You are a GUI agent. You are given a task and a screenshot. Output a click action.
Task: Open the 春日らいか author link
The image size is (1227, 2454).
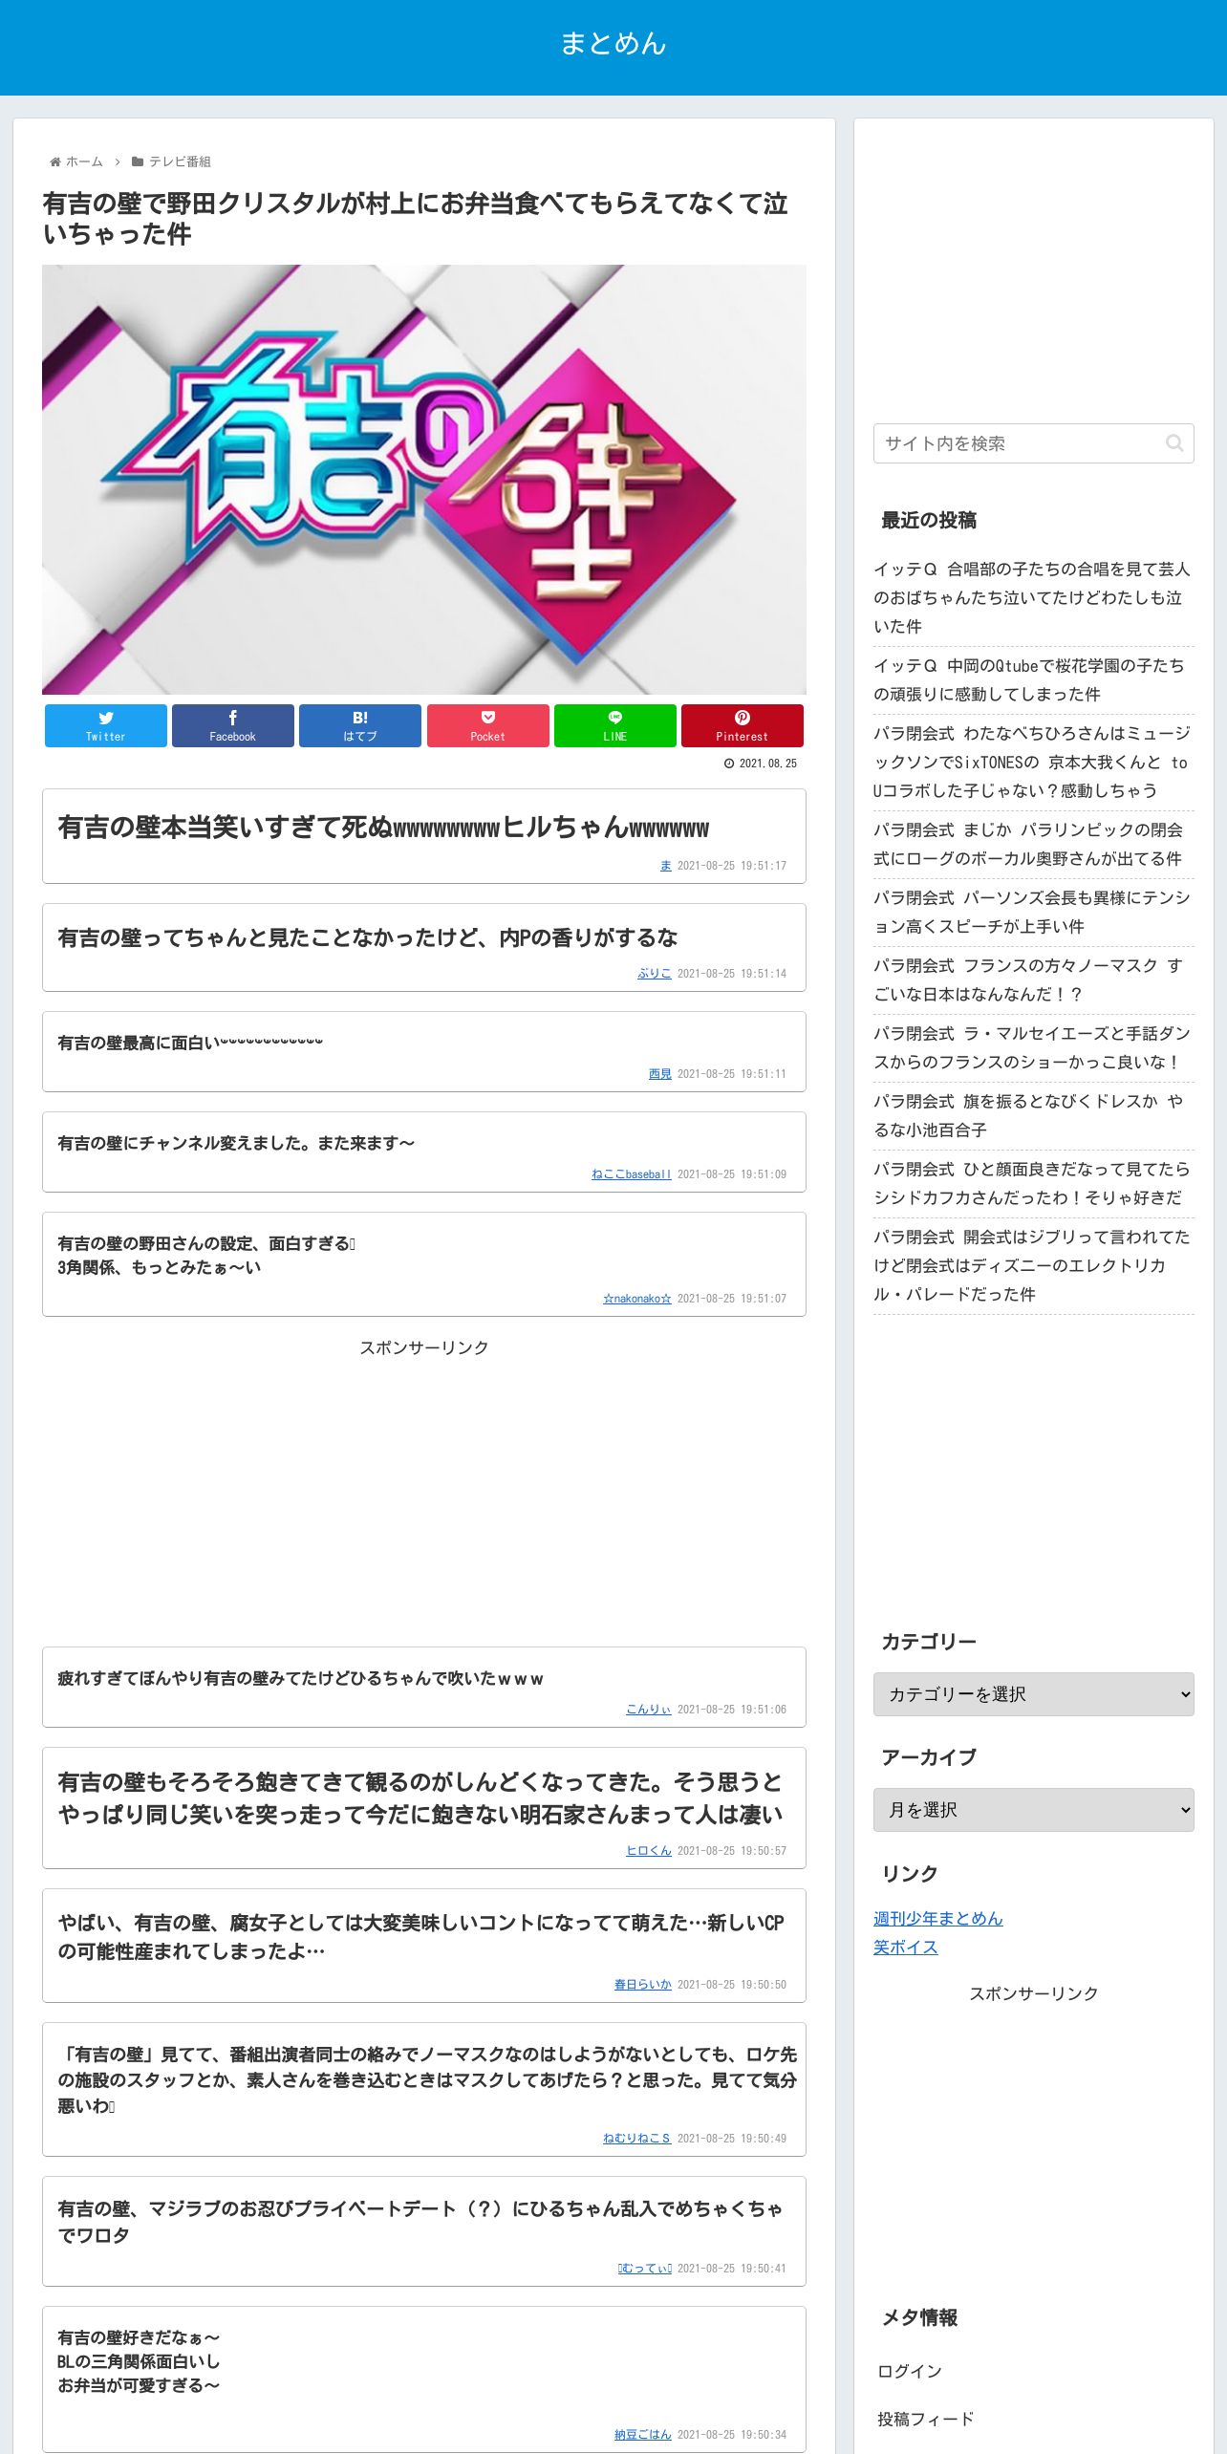[x=643, y=1985]
